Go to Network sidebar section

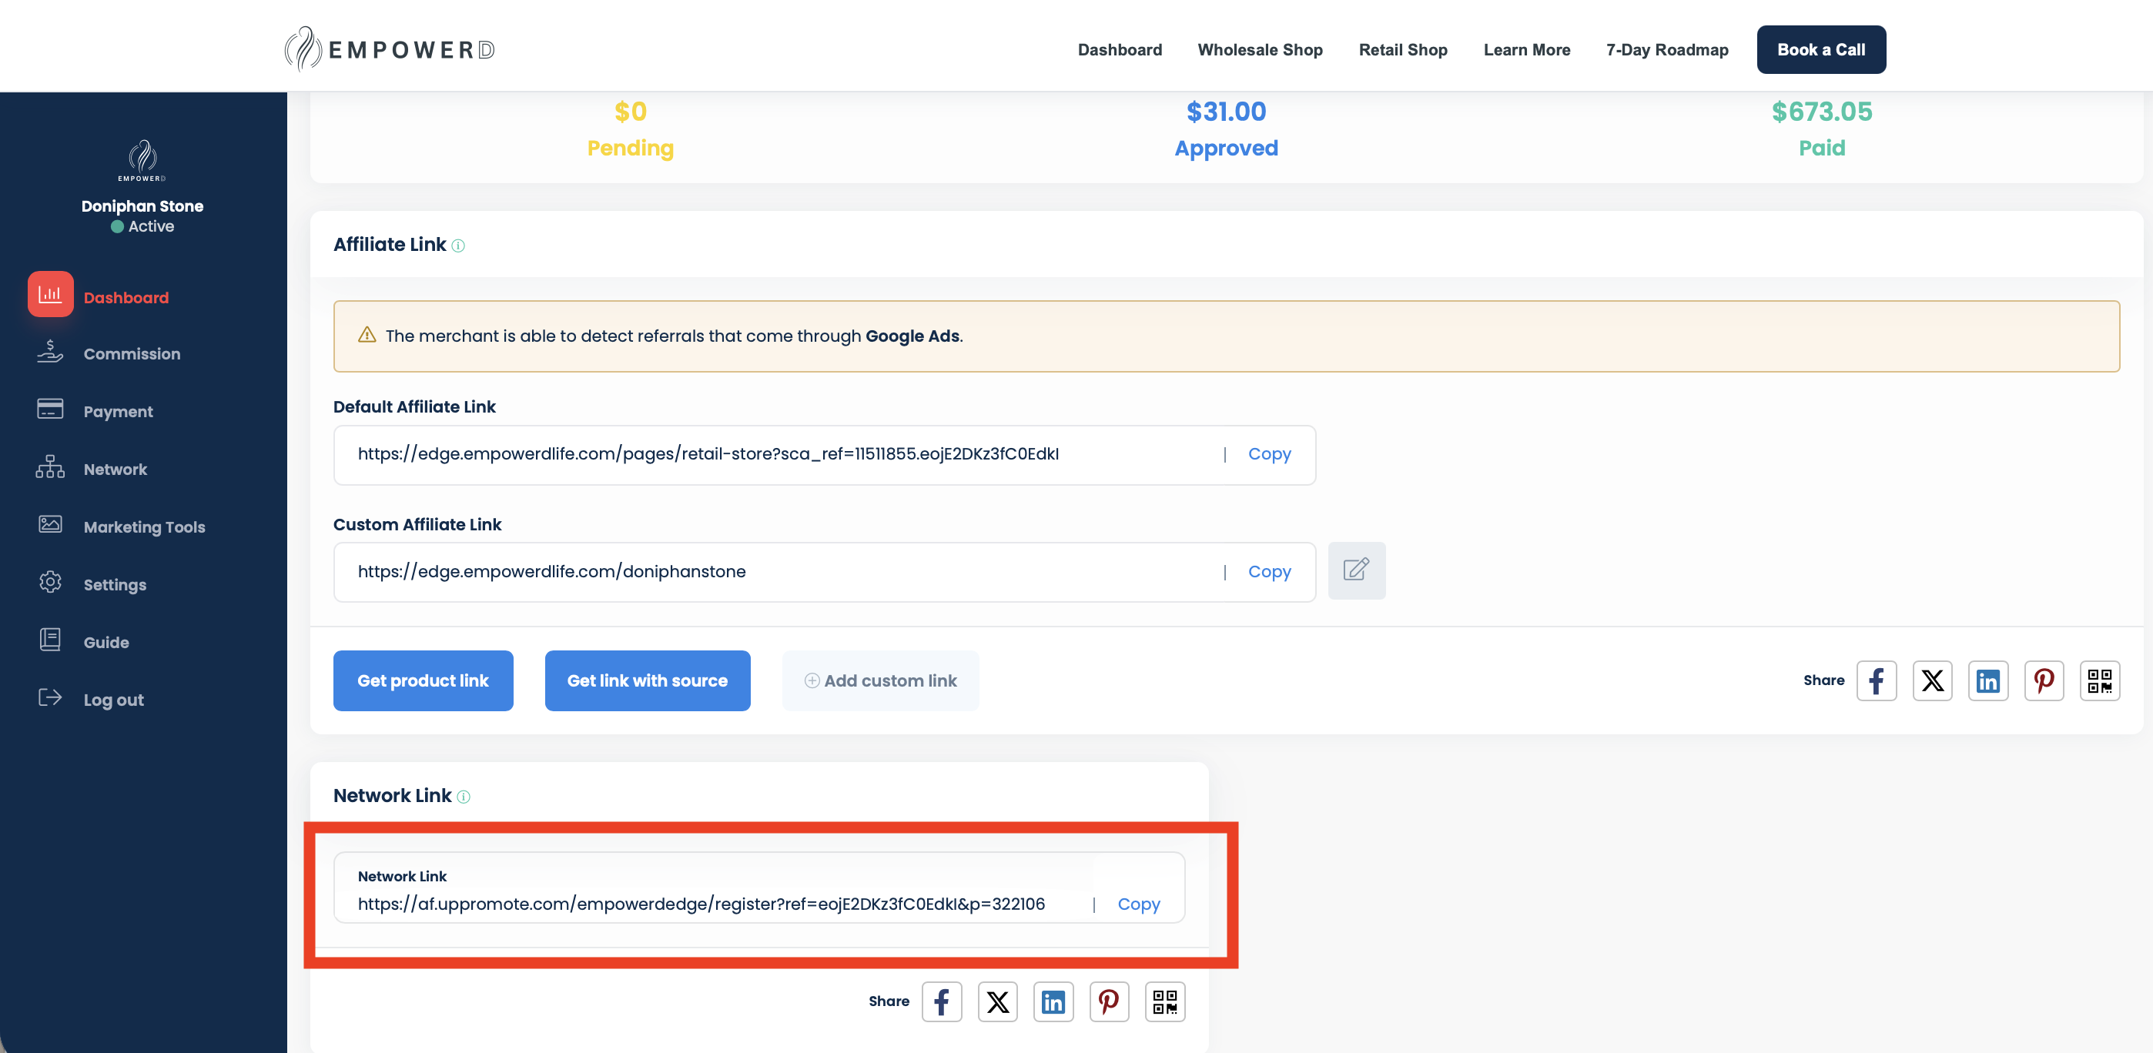(x=115, y=469)
